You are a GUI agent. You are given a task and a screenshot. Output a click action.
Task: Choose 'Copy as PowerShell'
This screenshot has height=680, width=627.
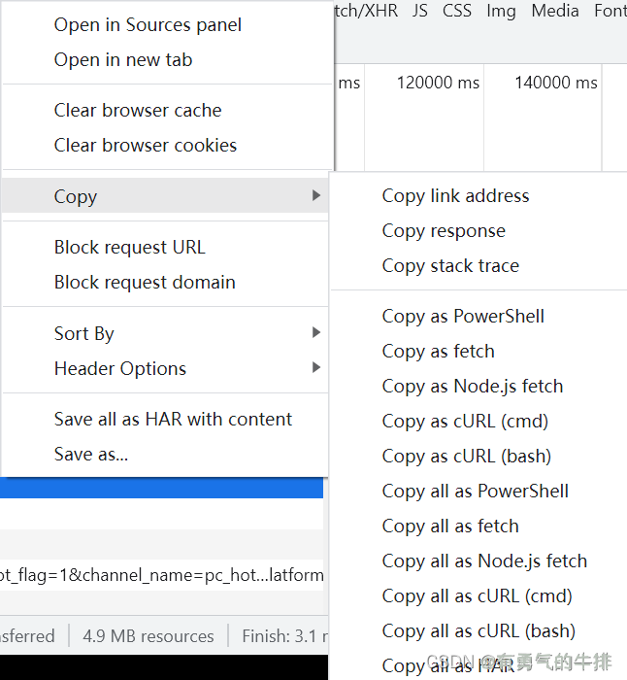pos(463,317)
